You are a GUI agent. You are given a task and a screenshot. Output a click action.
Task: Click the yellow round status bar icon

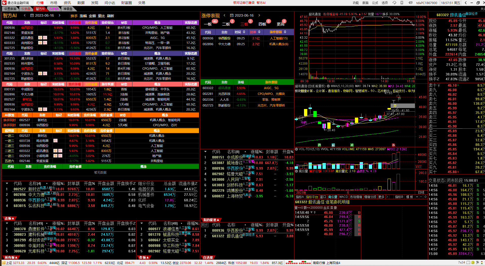point(473,263)
